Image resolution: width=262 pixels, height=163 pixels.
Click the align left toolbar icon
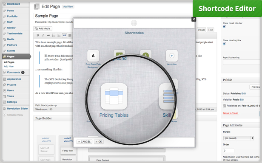pos(70,35)
